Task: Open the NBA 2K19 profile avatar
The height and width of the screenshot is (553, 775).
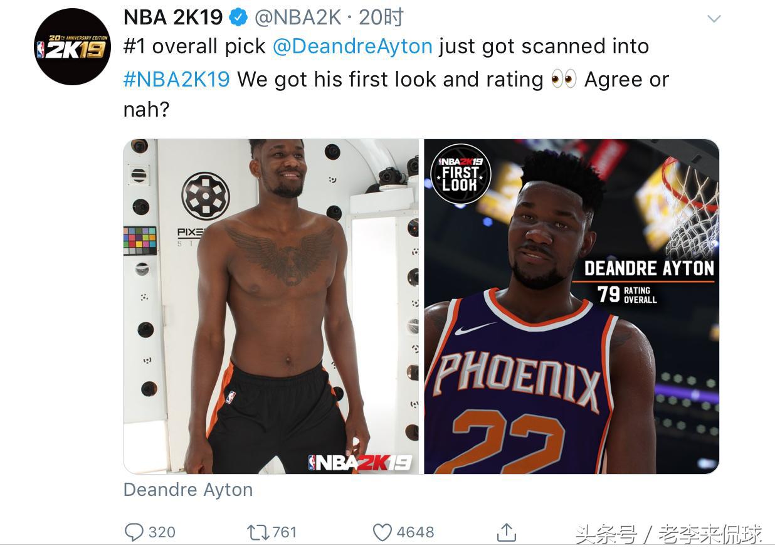Action: [x=72, y=47]
